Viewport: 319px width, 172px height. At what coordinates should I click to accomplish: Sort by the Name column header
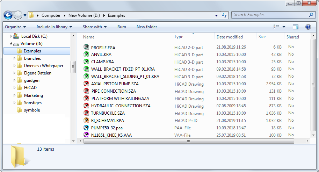coord(89,37)
